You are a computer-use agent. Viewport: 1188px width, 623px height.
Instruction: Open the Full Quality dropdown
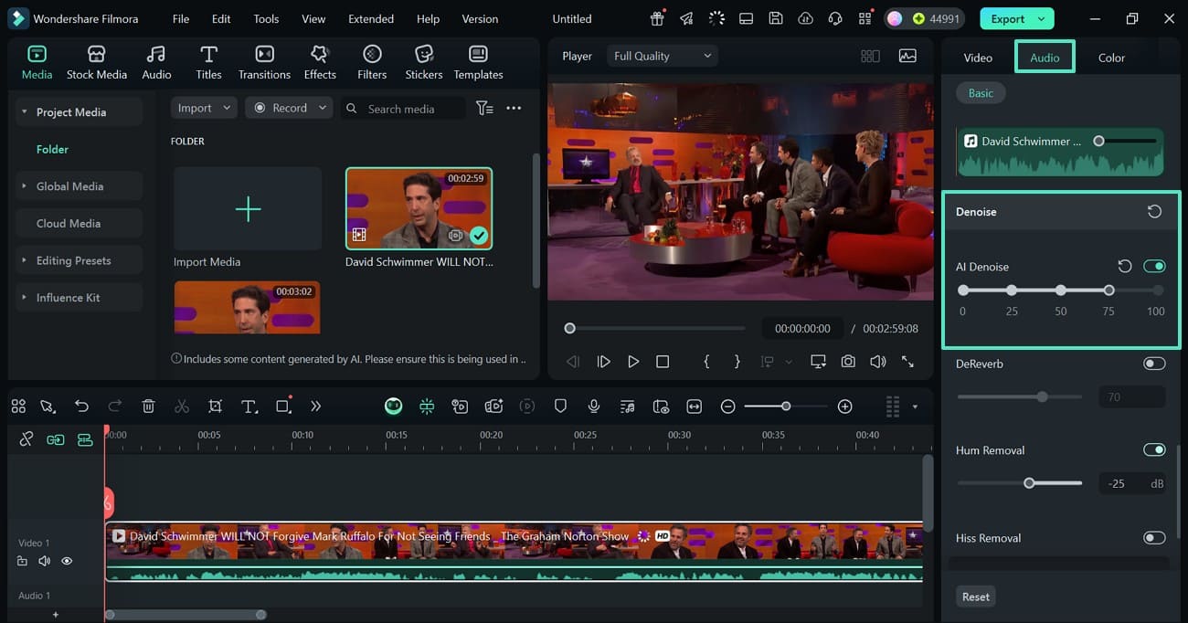coord(663,56)
